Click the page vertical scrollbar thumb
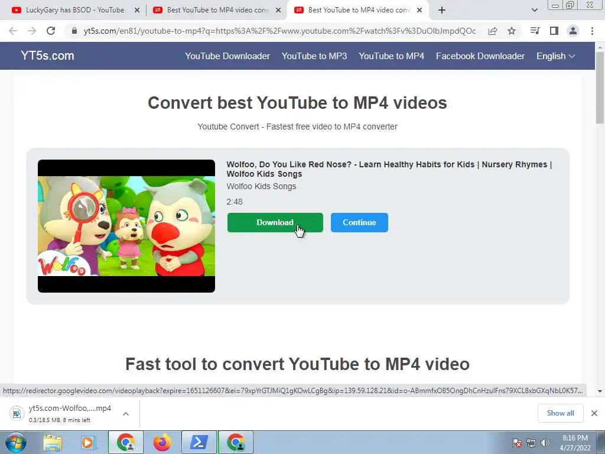The width and height of the screenshot is (605, 454). pyautogui.click(x=600, y=87)
